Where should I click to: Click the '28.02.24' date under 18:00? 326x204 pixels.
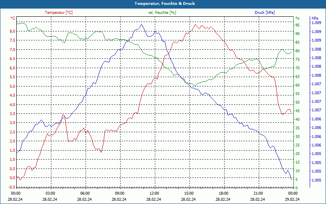click(x=223, y=199)
